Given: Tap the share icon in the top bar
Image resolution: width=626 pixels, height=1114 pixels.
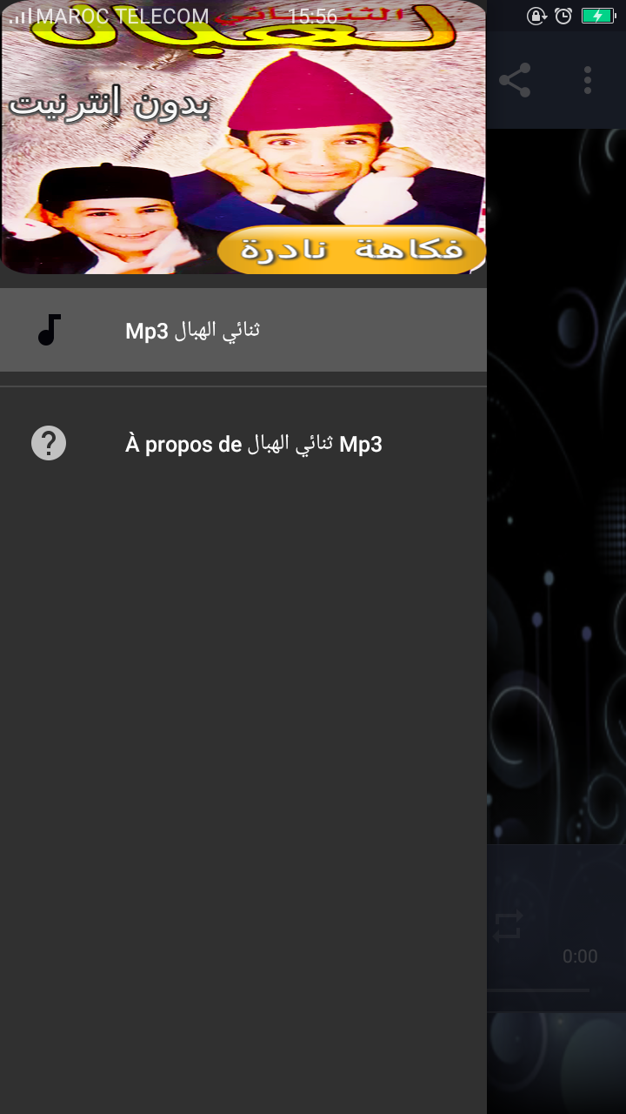Looking at the screenshot, I should [515, 80].
